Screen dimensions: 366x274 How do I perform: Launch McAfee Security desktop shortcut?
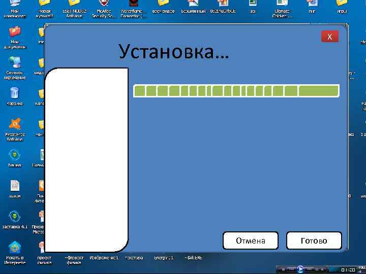pyautogui.click(x=104, y=9)
